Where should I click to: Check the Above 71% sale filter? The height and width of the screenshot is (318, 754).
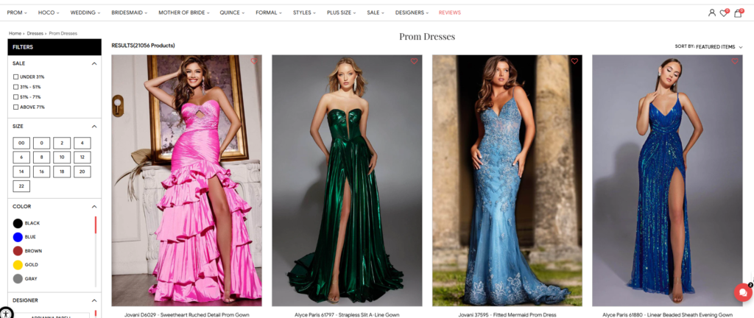(x=16, y=107)
